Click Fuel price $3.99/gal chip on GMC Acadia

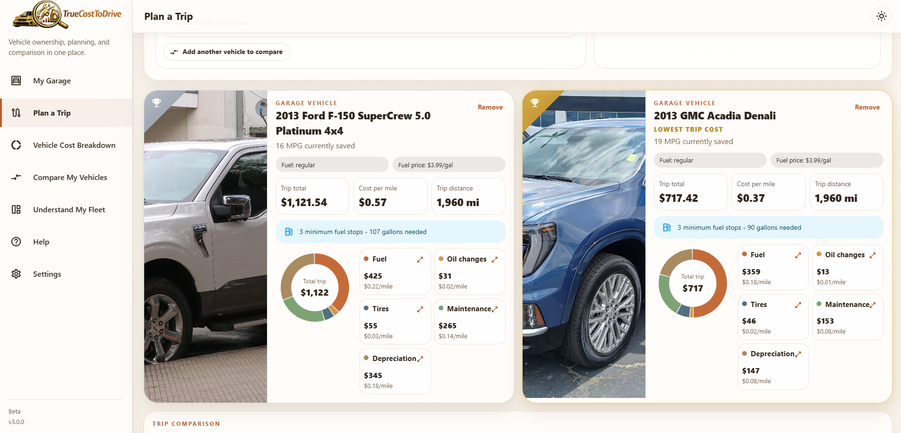coord(827,160)
